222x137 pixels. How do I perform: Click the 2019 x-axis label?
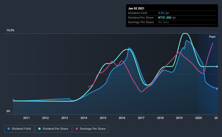point(179,118)
